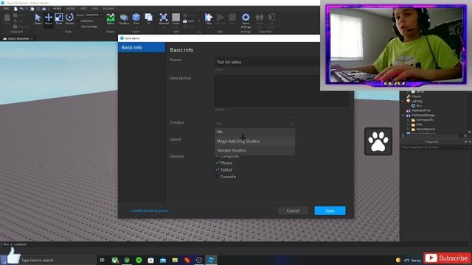Switch to the TEST ribbon tab
472x265 pixels.
tap(83, 9)
